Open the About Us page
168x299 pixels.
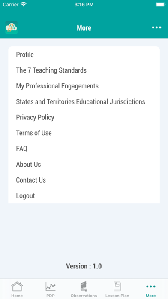[84, 164]
